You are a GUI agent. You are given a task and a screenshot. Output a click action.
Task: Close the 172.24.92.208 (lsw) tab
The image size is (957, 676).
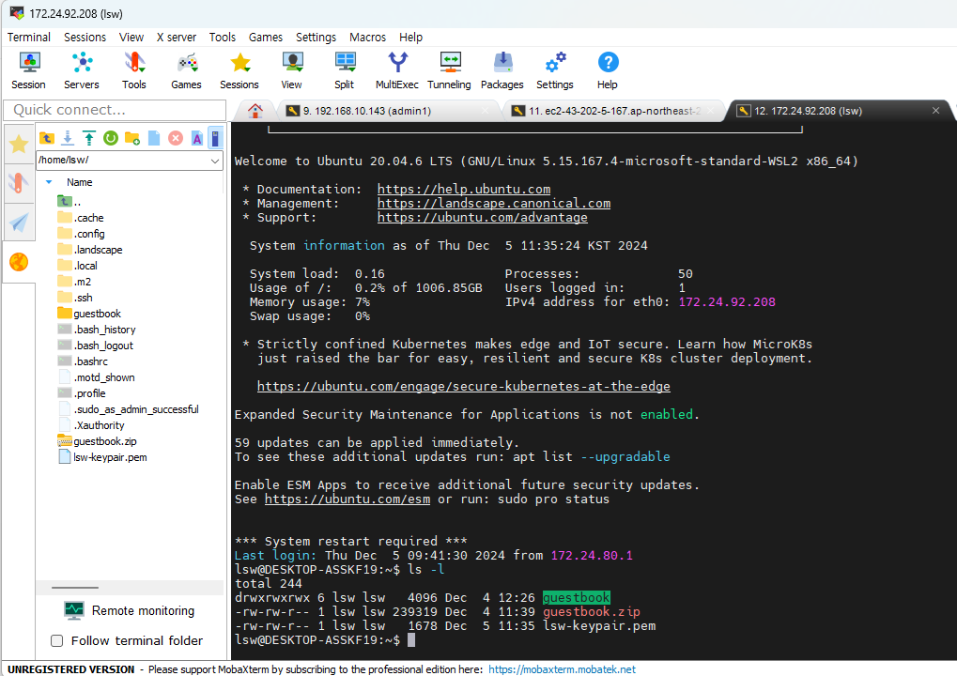935,111
